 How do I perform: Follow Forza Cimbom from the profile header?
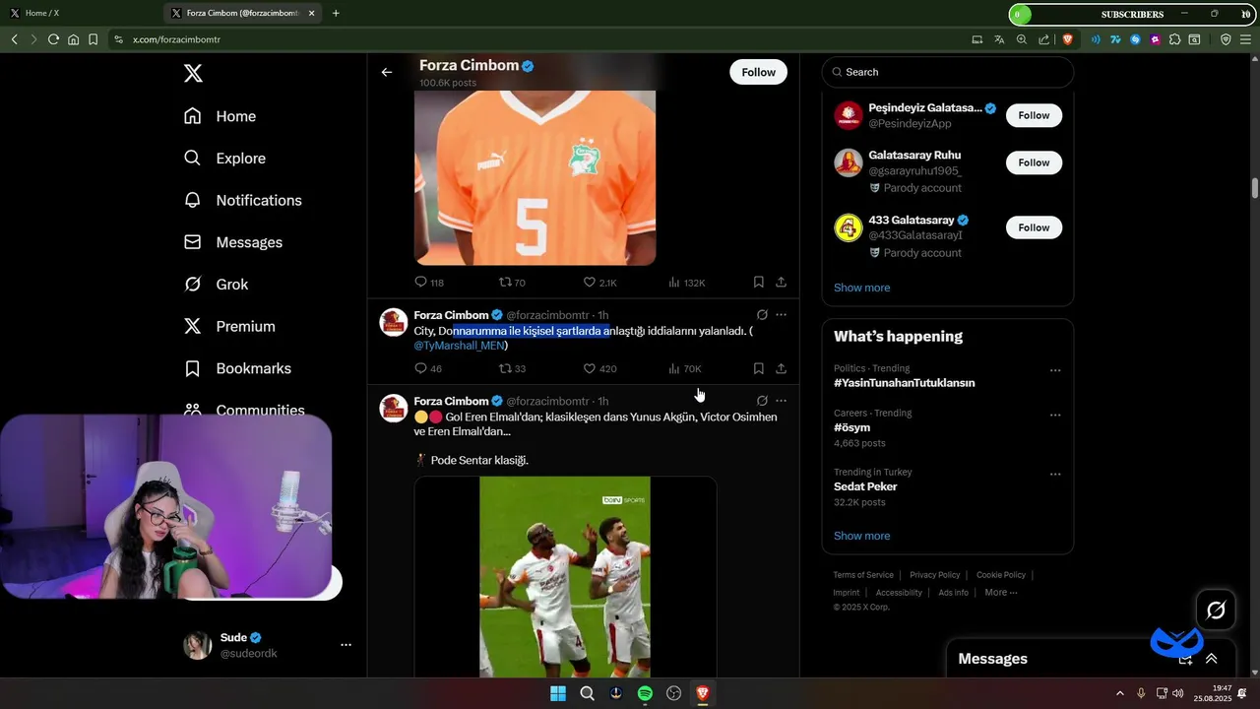(x=758, y=72)
